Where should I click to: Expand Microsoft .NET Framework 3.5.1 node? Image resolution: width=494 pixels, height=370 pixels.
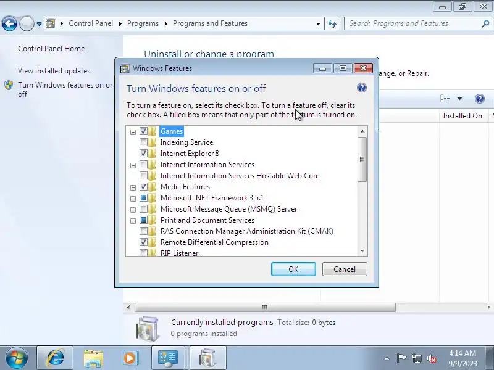[133, 199]
